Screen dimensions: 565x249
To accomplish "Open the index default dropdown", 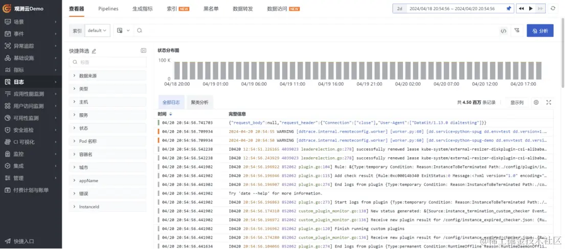I will (97, 31).
